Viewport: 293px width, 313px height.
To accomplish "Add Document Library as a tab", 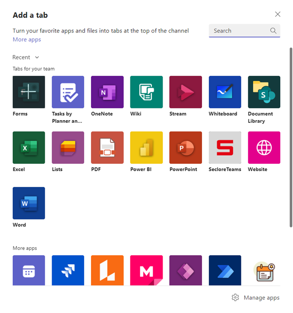I will (x=264, y=92).
